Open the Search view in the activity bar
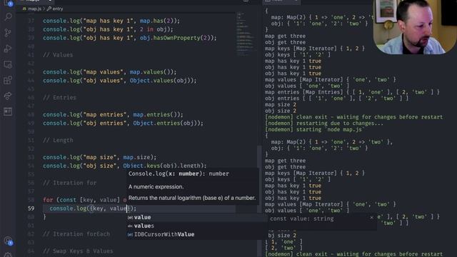The width and height of the screenshot is (457, 257). pos(8,17)
